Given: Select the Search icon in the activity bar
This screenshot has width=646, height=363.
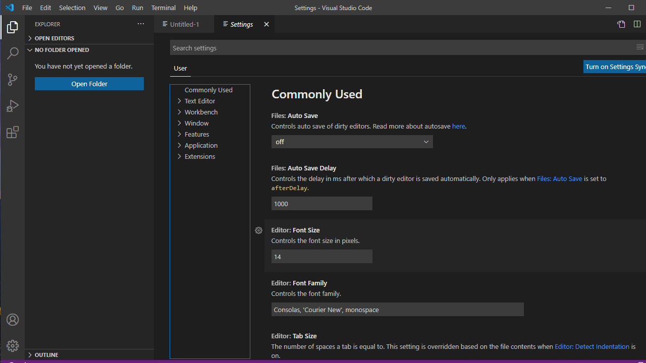Looking at the screenshot, I should 12,53.
